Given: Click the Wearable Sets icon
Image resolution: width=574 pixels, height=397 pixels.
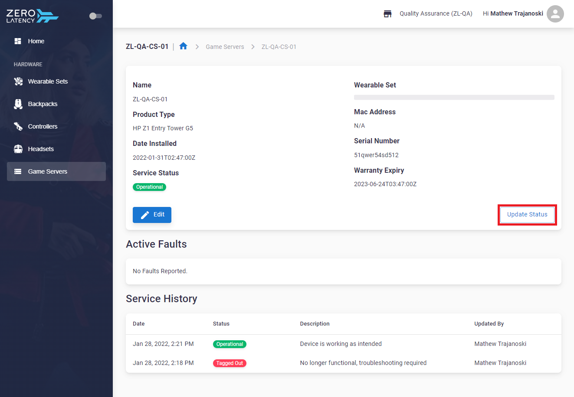Looking at the screenshot, I should [x=18, y=81].
